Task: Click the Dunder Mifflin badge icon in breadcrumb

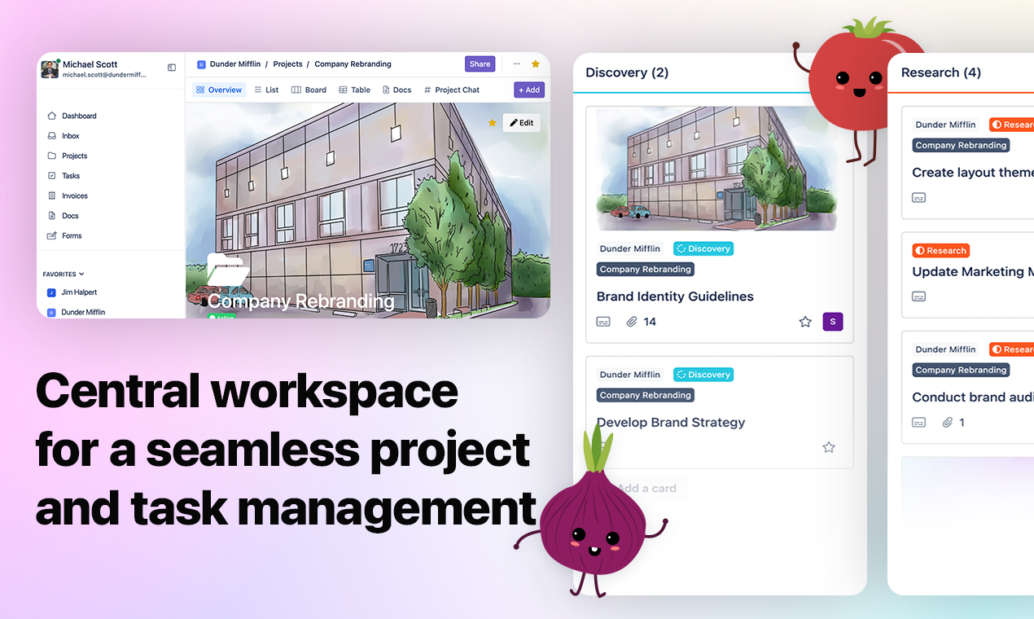Action: tap(201, 64)
